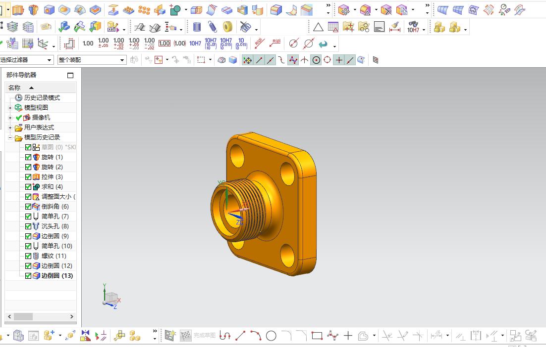Expand the 用户表达式 tree node

[10, 128]
